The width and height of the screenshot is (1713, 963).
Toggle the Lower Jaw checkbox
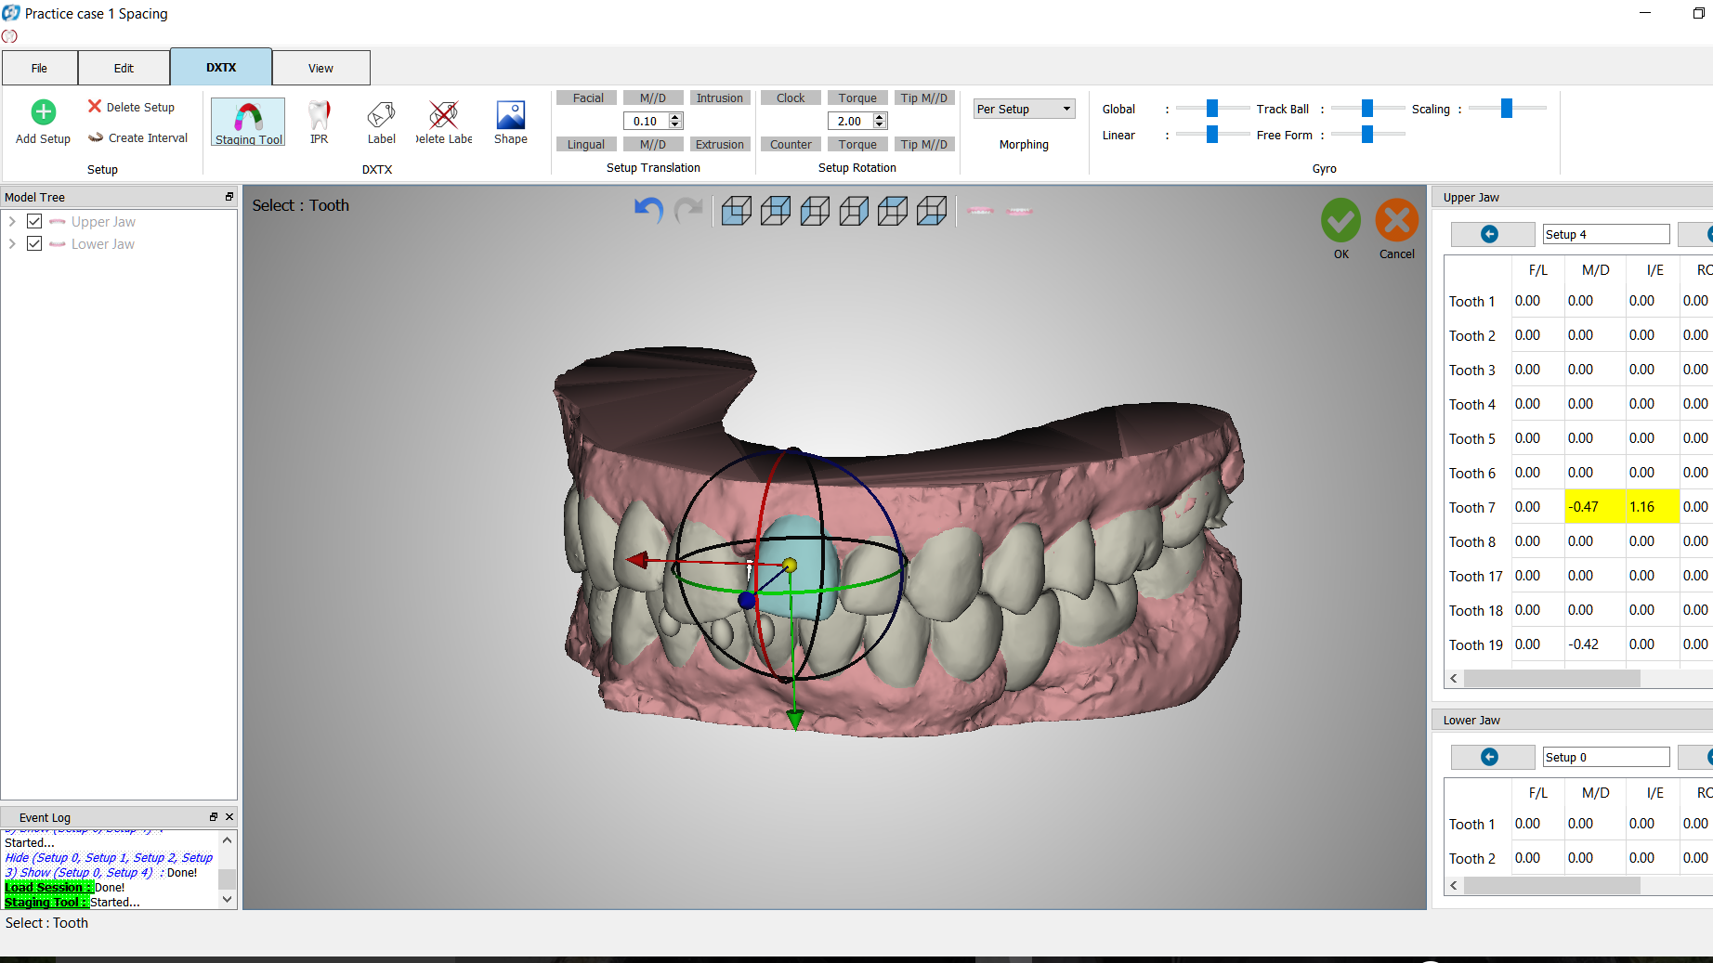(x=34, y=244)
